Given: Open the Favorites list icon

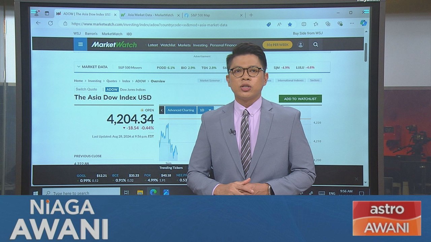Looking at the screenshot, I should tap(316, 24).
